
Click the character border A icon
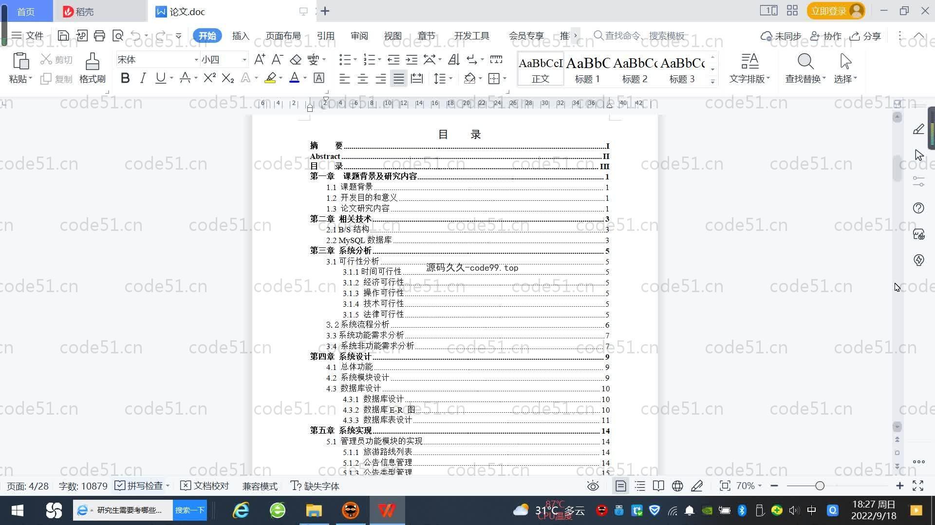(319, 78)
